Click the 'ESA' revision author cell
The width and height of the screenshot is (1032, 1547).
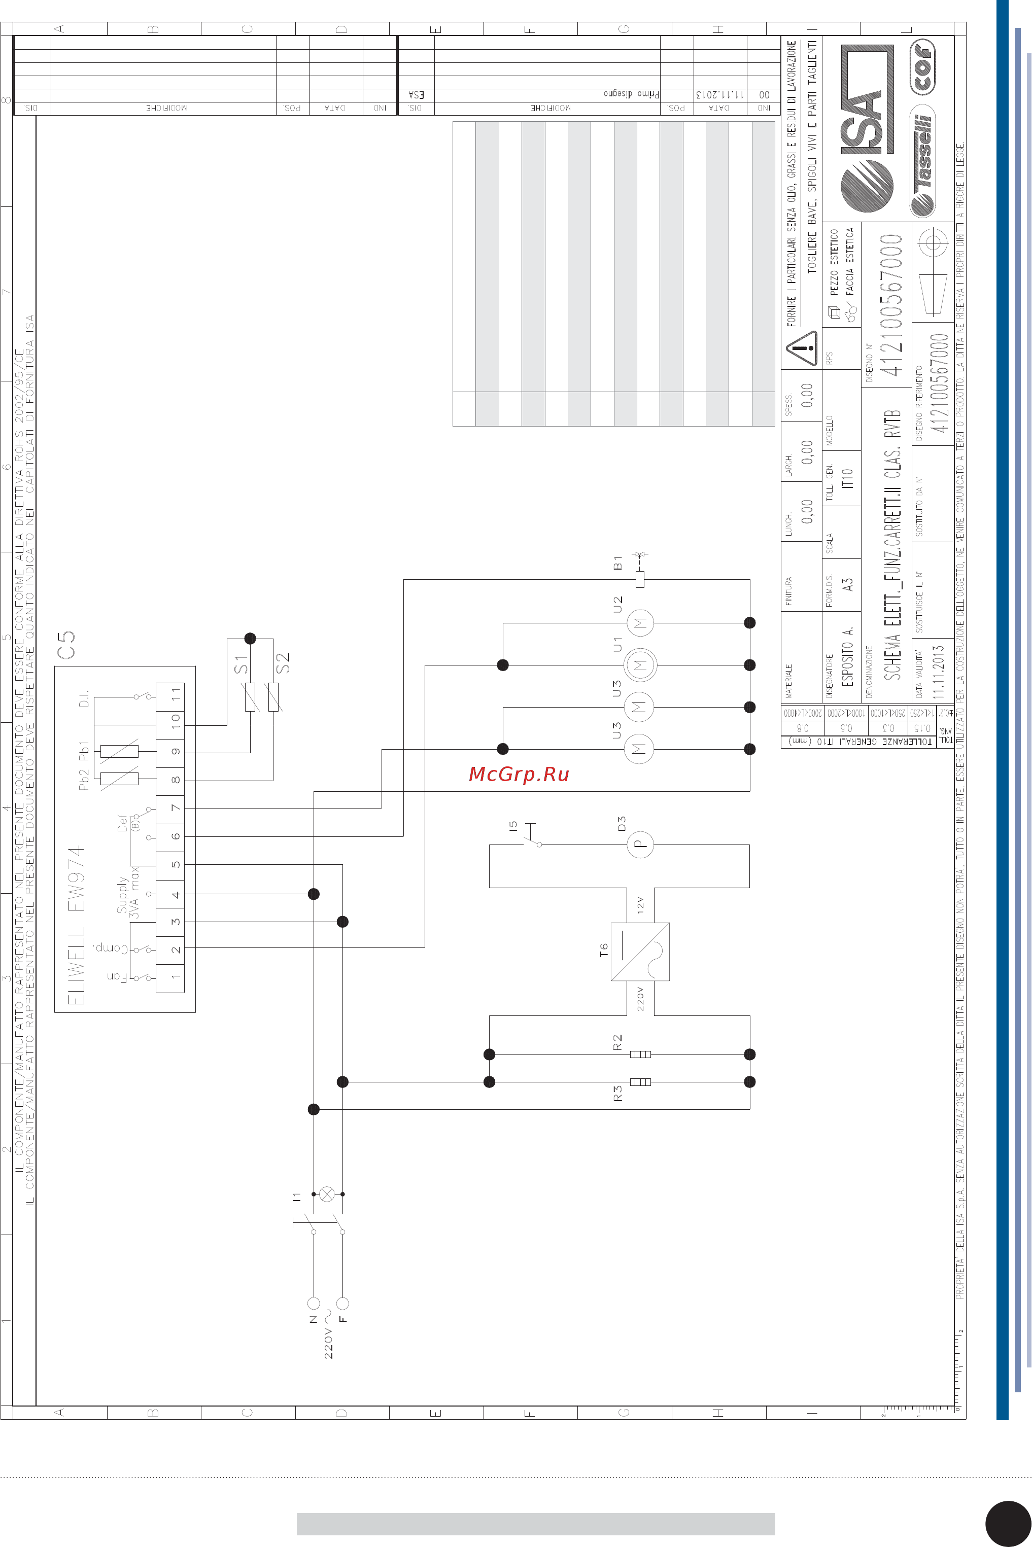point(416,95)
